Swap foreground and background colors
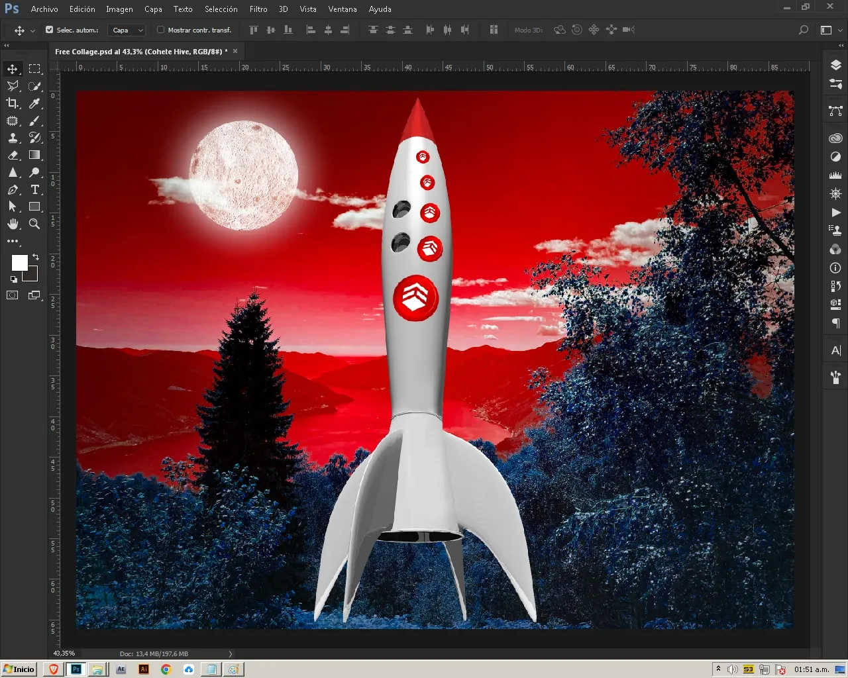Viewport: 848px width, 678px height. pos(36,257)
